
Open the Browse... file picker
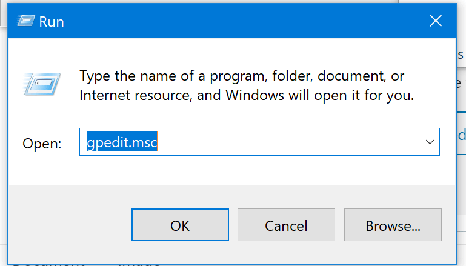click(x=393, y=225)
